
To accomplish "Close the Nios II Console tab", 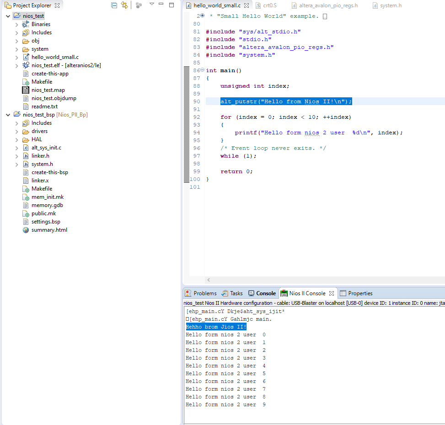I will click(332, 293).
